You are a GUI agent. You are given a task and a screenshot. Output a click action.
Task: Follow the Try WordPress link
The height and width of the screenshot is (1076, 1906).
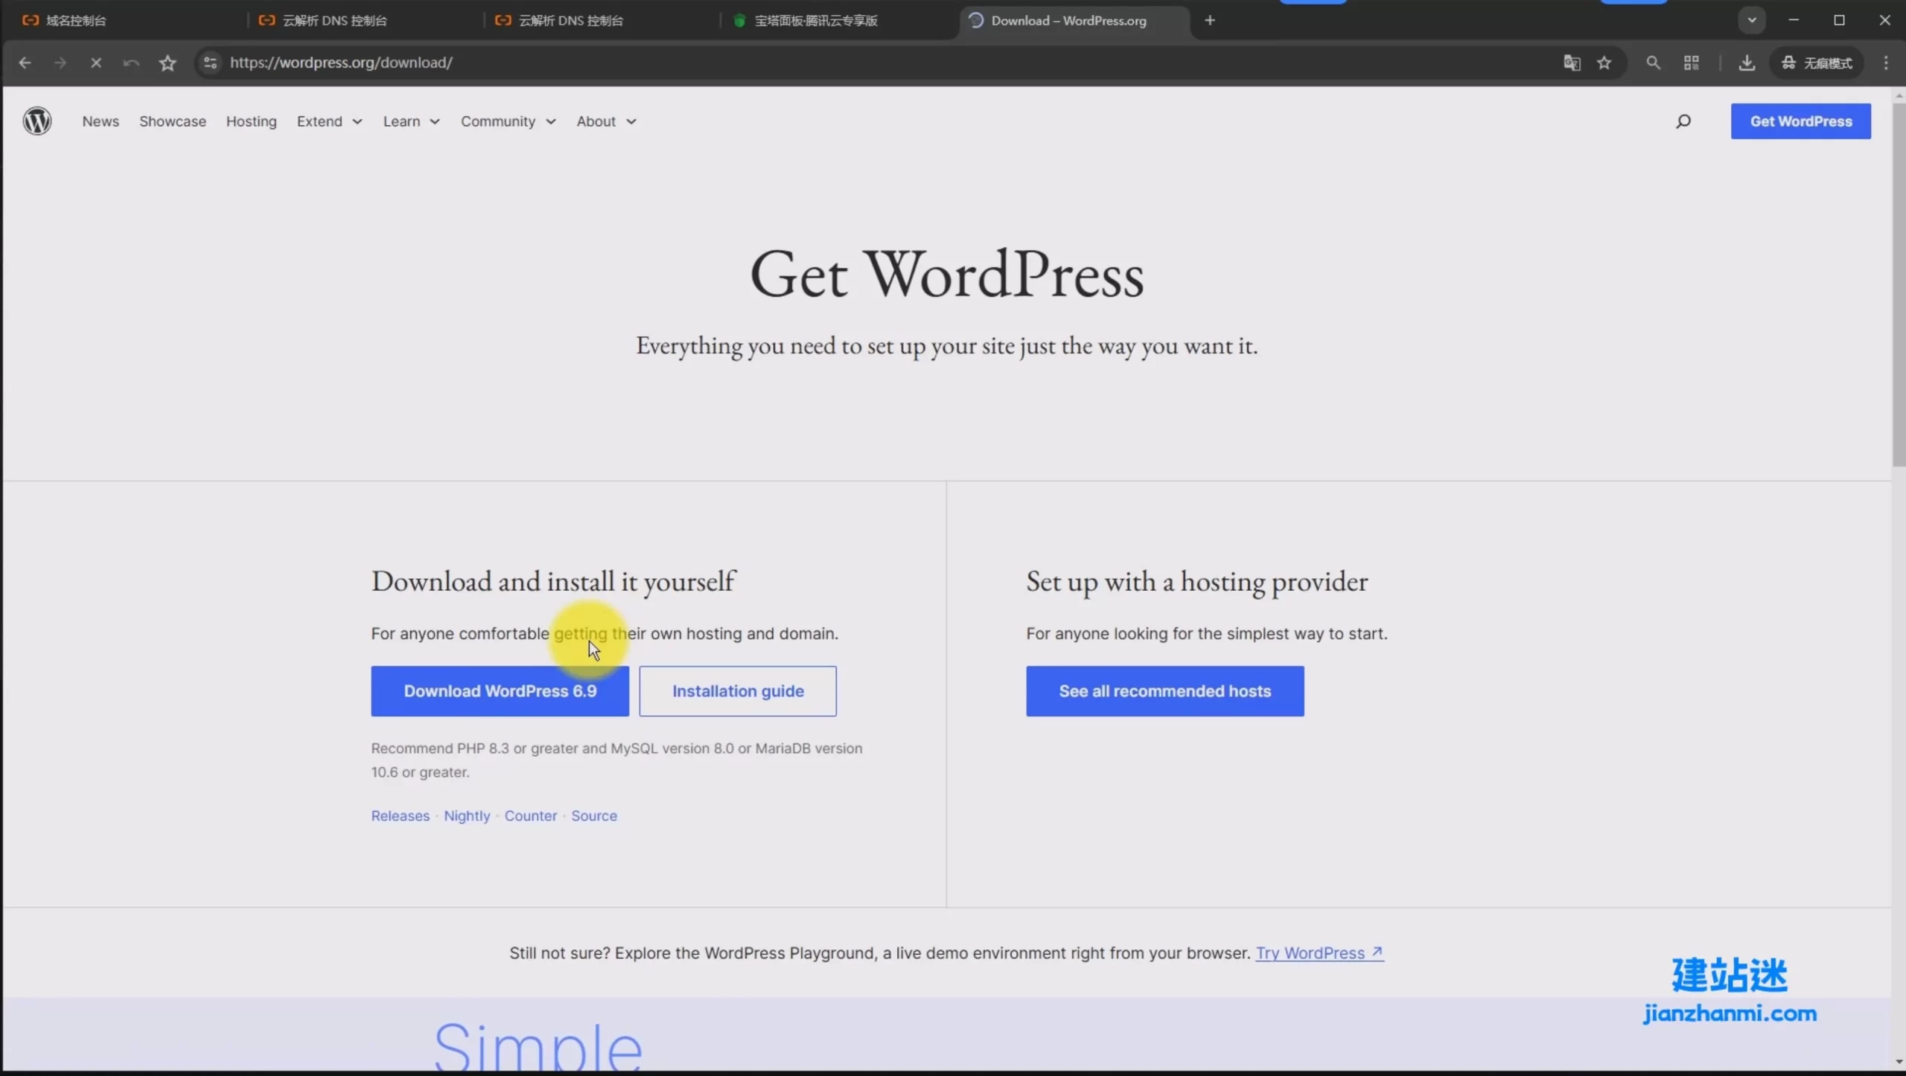(1319, 953)
